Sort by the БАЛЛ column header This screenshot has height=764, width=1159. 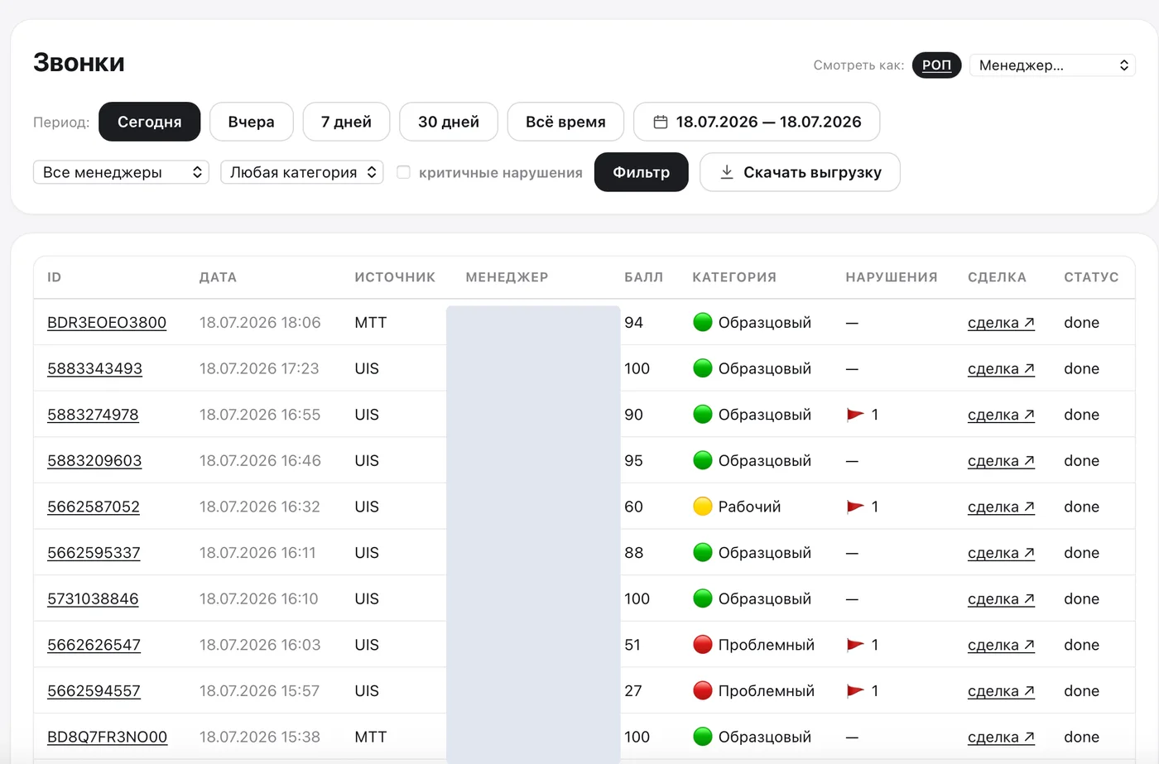(643, 277)
